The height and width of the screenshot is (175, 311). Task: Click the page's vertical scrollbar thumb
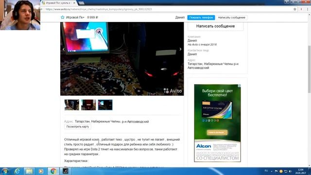click(309, 69)
